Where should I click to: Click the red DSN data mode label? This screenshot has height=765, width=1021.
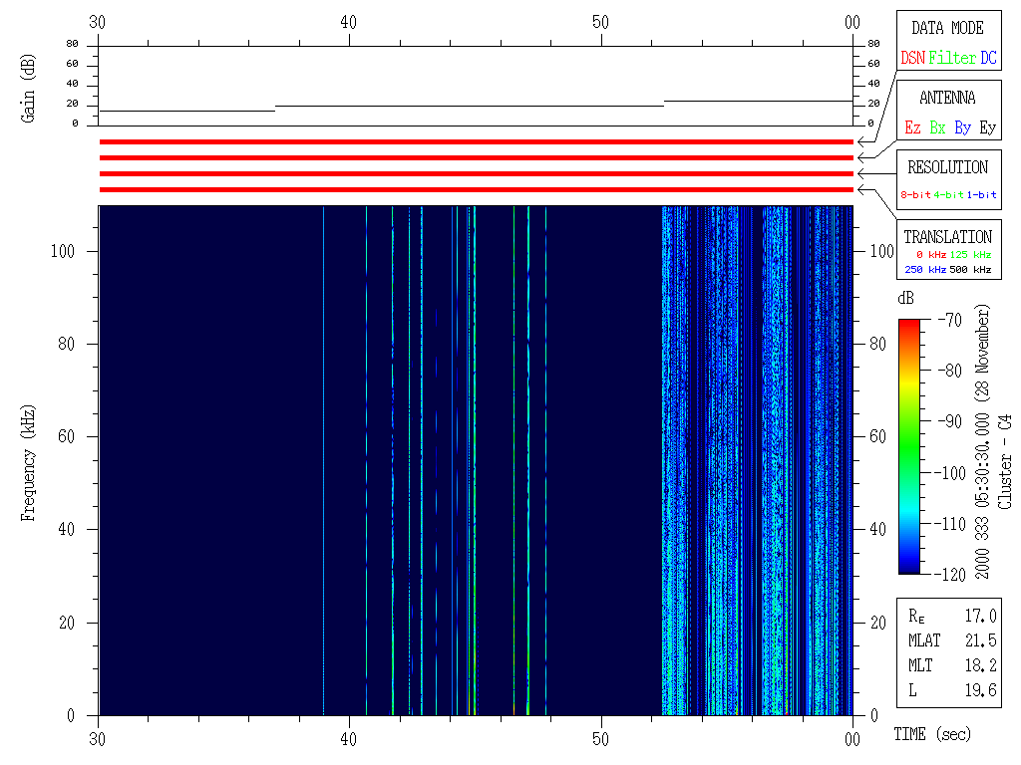point(912,59)
